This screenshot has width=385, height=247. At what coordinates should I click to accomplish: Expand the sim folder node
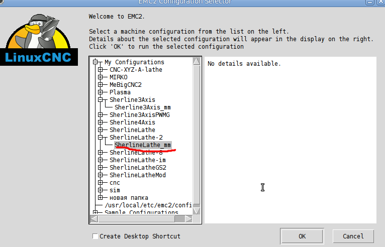coord(100,190)
